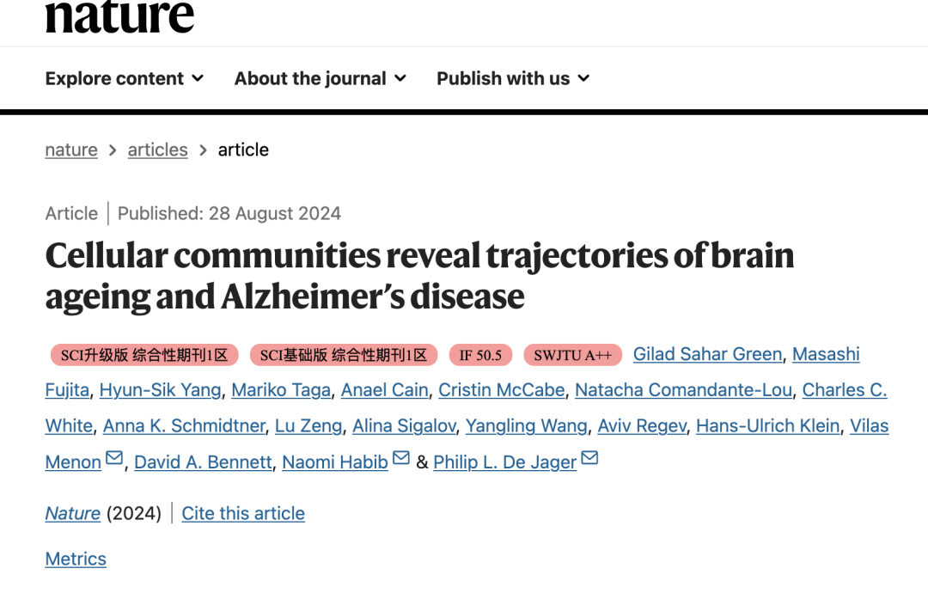This screenshot has width=928, height=593.
Task: Click the SWJTU A++ badge
Action: (572, 355)
